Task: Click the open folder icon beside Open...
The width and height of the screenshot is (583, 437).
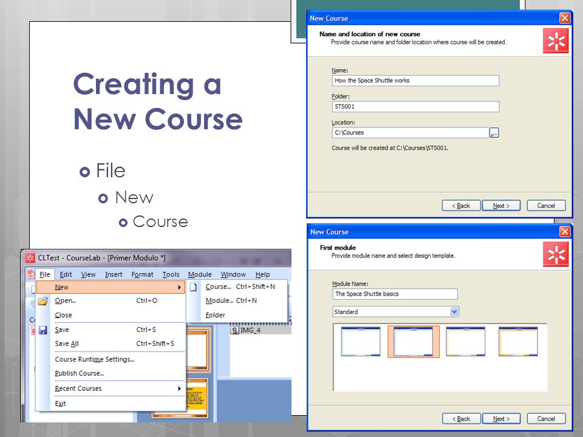Action: pyautogui.click(x=43, y=300)
